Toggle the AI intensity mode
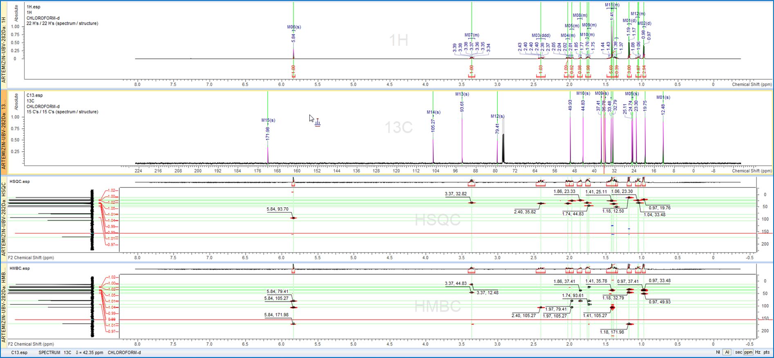 pos(727,352)
